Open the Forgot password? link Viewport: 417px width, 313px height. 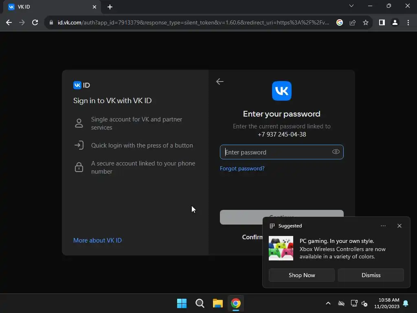[242, 168]
